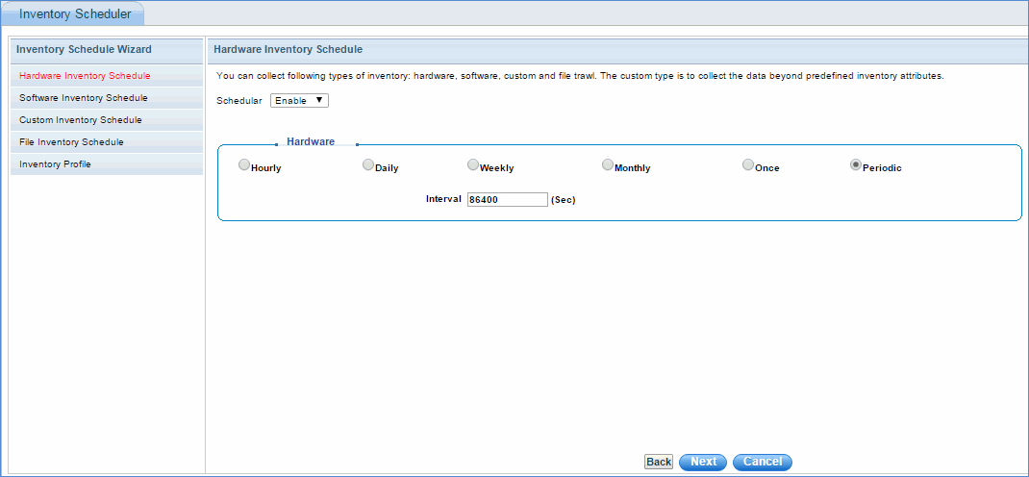Click the Hardware Inventory Schedule panel title

click(x=288, y=49)
